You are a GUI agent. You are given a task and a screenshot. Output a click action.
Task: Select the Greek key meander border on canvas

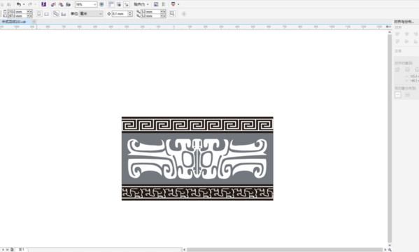pos(197,125)
